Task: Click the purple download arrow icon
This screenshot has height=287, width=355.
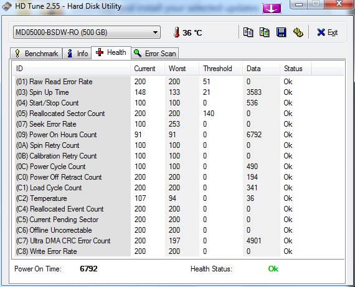Action: tap(272, 8)
